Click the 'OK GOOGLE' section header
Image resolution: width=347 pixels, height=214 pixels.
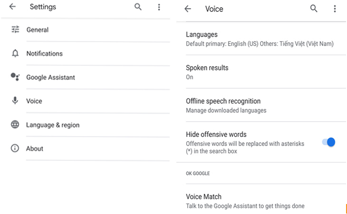point(198,173)
